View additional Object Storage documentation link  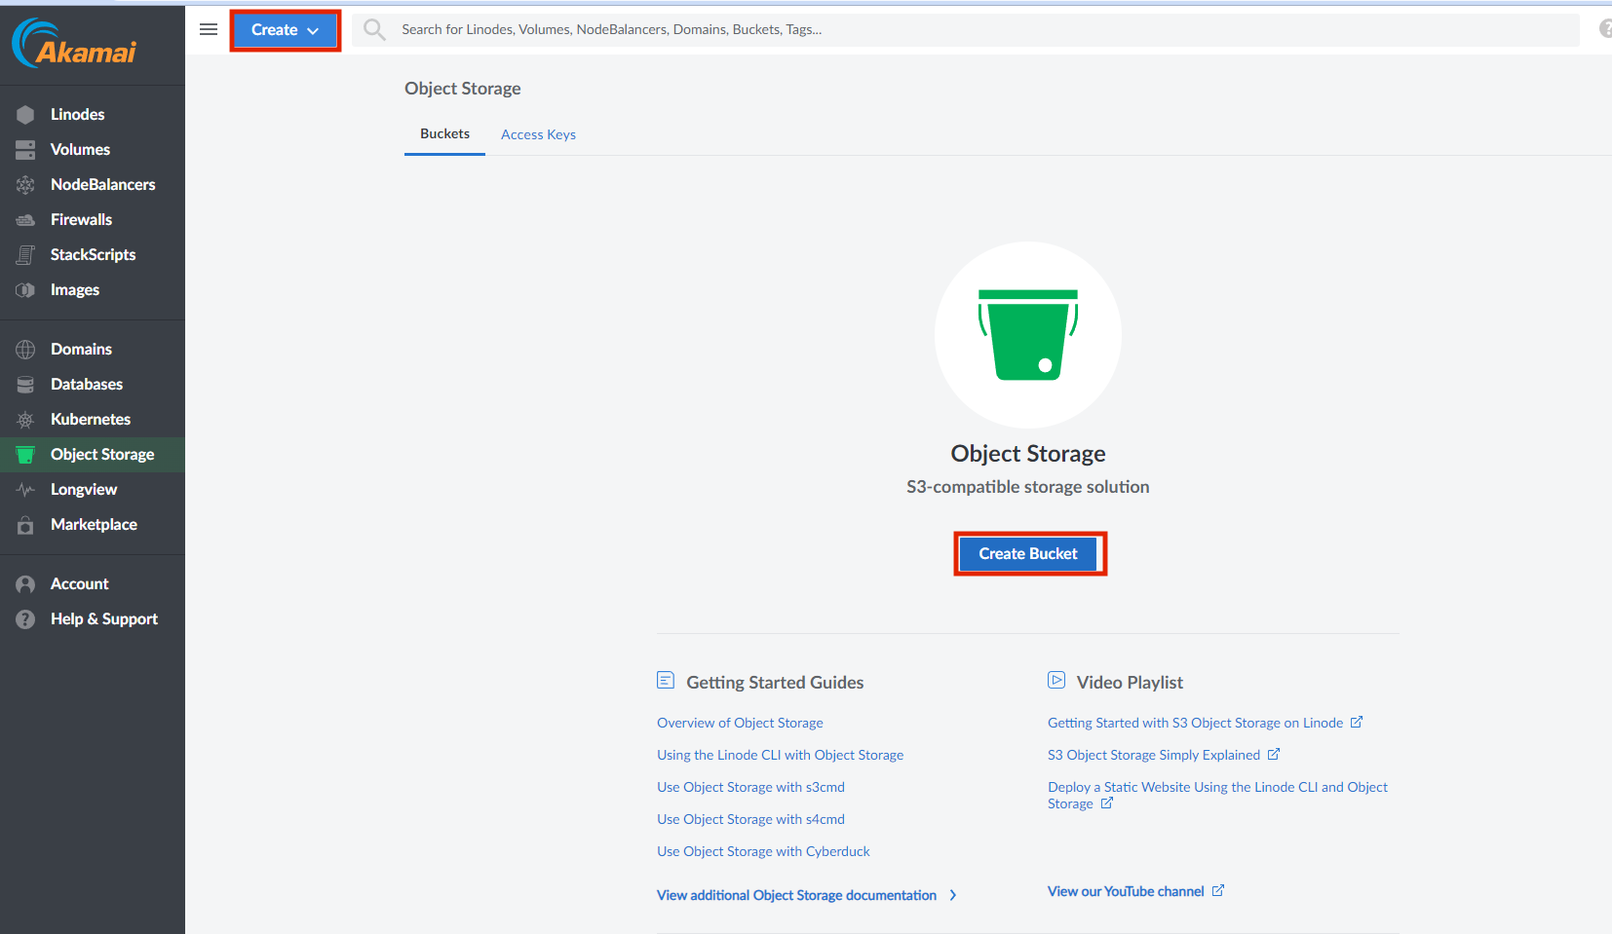point(807,895)
